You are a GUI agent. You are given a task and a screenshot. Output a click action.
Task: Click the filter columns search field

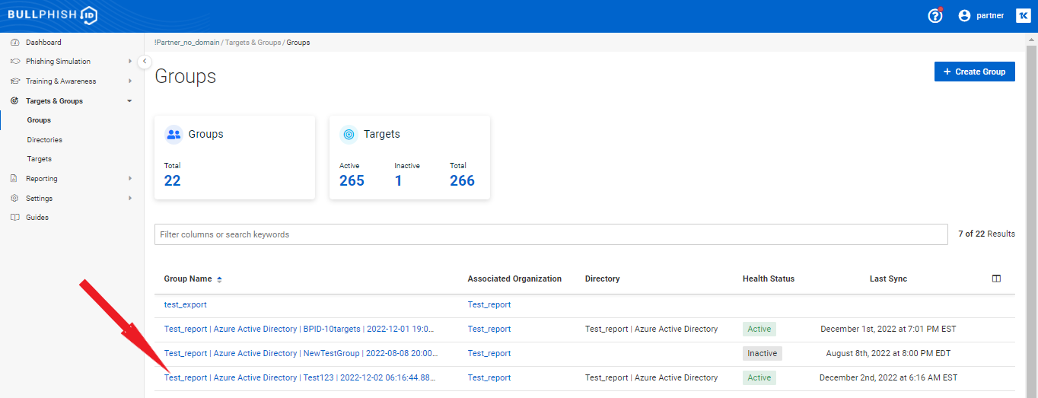551,234
